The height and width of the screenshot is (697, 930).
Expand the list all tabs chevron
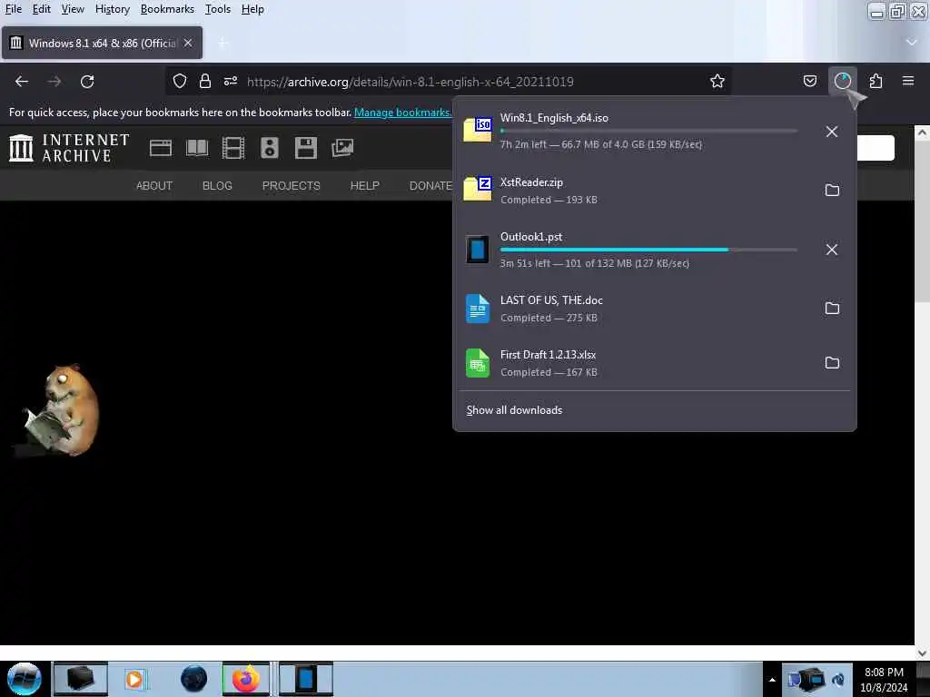(912, 42)
